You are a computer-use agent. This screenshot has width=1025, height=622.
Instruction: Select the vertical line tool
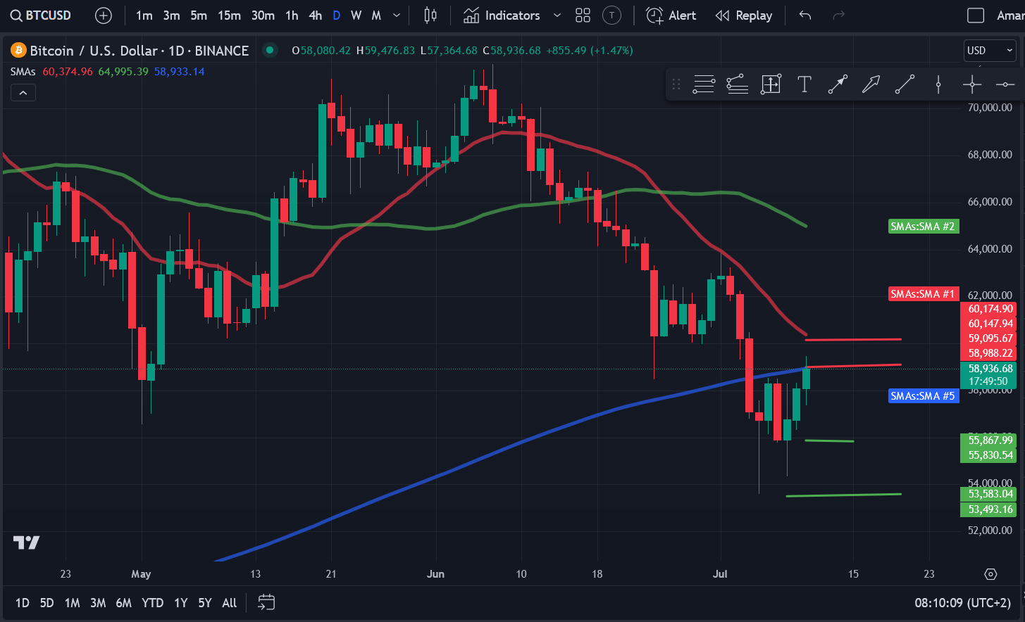coord(938,84)
